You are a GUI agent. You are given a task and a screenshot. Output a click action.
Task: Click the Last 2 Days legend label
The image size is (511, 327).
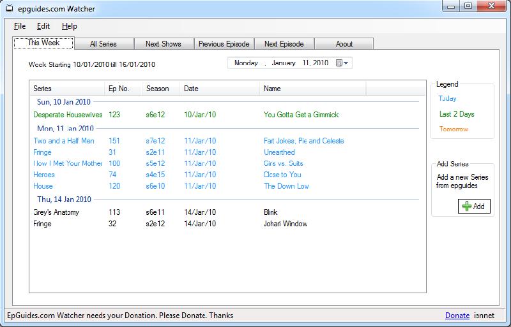pos(457,114)
